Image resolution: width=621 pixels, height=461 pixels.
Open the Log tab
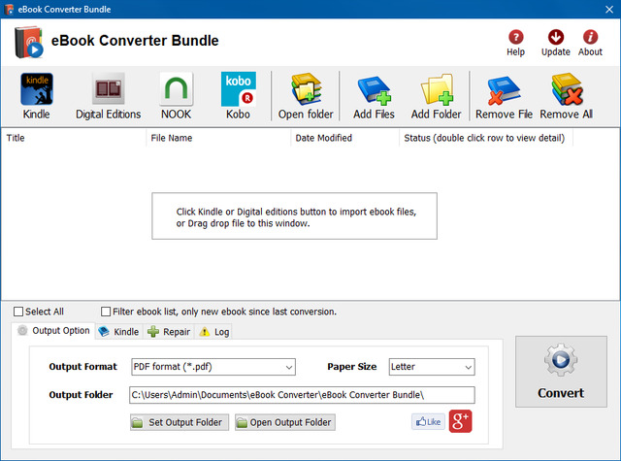[214, 332]
